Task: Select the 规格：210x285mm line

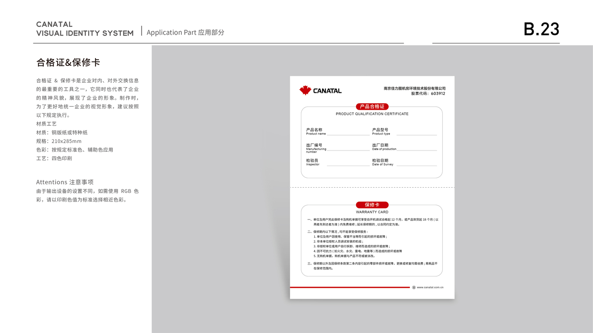Action: point(59,141)
